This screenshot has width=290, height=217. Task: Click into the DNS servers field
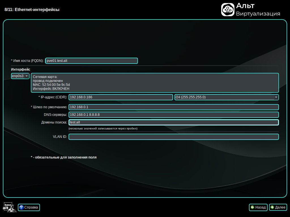[174, 115]
